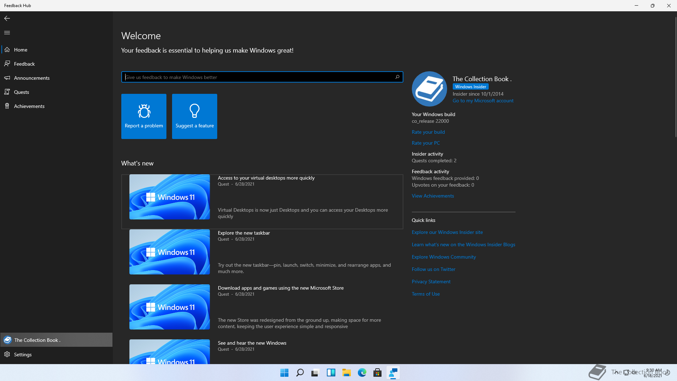Open Settings in the sidebar
The height and width of the screenshot is (381, 677).
pyautogui.click(x=56, y=355)
